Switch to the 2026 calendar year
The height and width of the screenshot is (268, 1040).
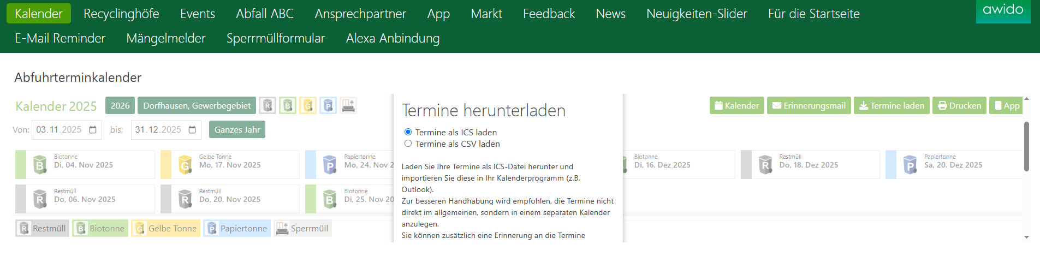point(120,105)
